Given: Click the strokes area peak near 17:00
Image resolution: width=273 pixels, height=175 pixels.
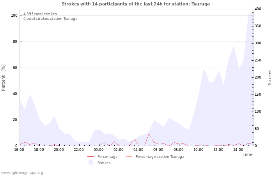Looking at the screenshot, I should [x=30, y=94].
